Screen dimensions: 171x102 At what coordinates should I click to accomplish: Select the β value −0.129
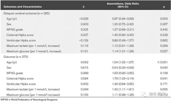pyautogui.click(x=84, y=40)
